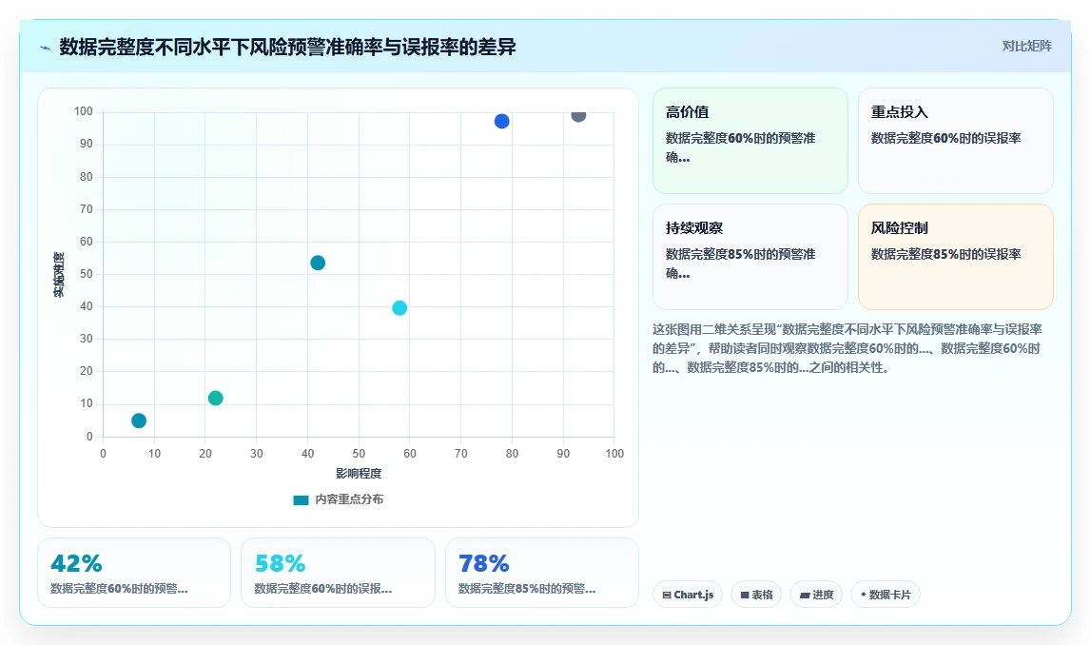
Task: Open the 持续观察 quadrant card
Action: (x=750, y=257)
